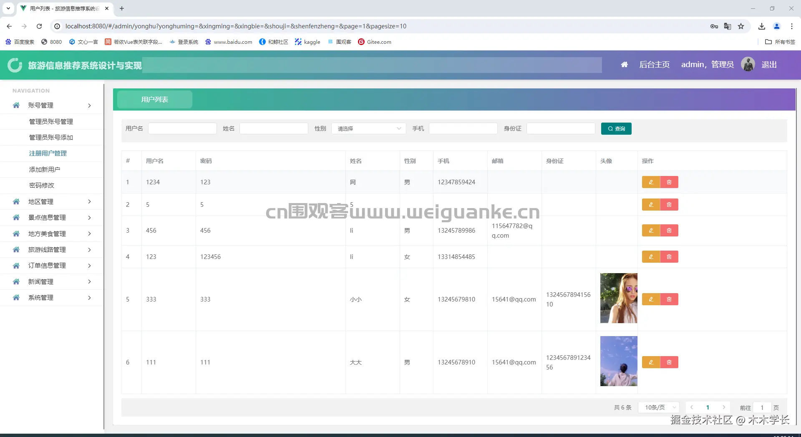801x437 pixels.
Task: Click the spinning logo icon beside the title
Action: 15,65
